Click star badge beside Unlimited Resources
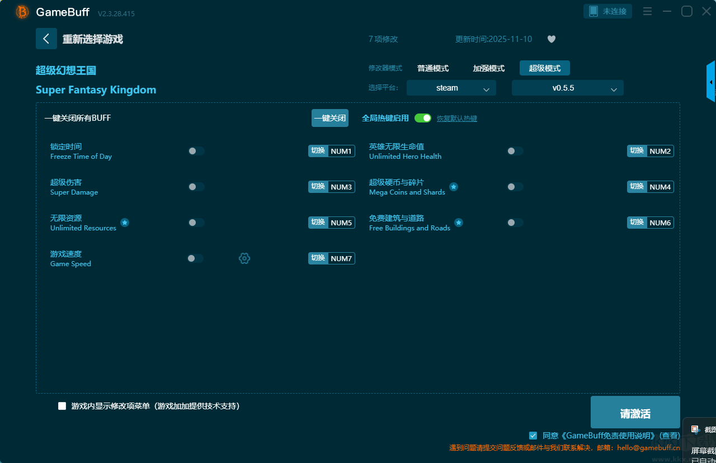Screen dimensions: 716x463 tap(125, 223)
